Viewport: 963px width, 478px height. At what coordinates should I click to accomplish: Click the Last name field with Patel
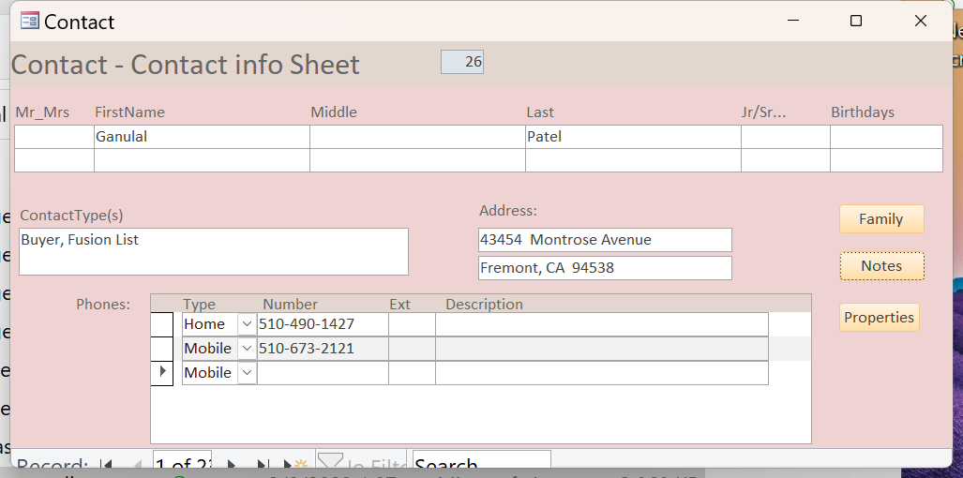coord(632,137)
